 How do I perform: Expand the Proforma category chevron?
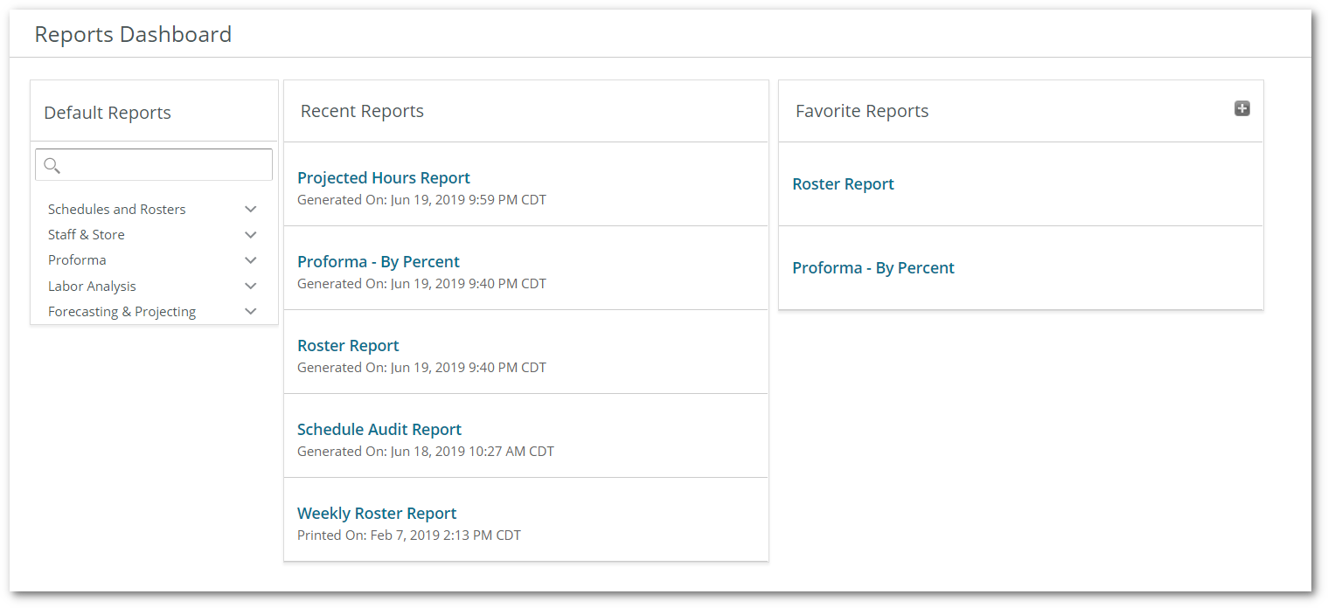251,260
